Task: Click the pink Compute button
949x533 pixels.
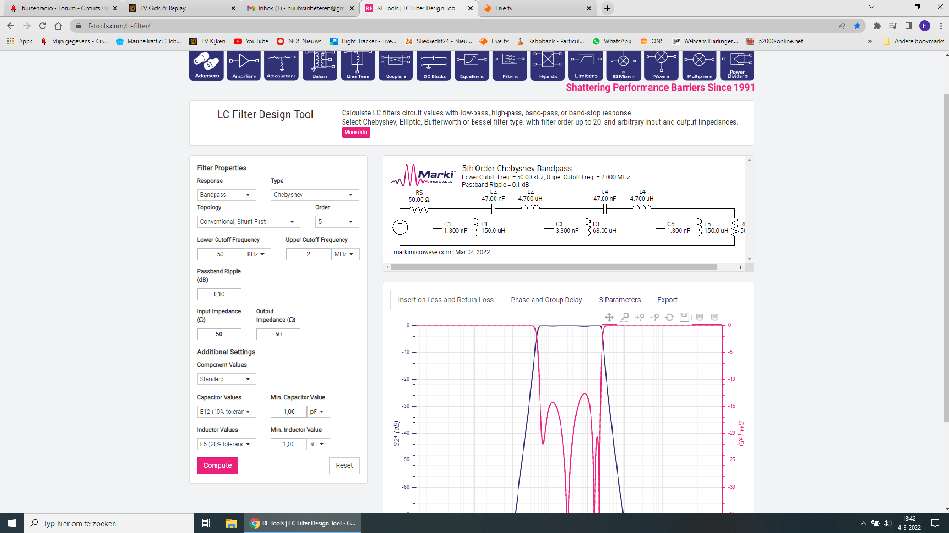Action: click(217, 465)
